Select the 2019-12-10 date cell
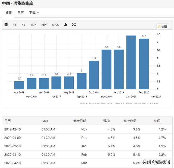 tap(13, 129)
